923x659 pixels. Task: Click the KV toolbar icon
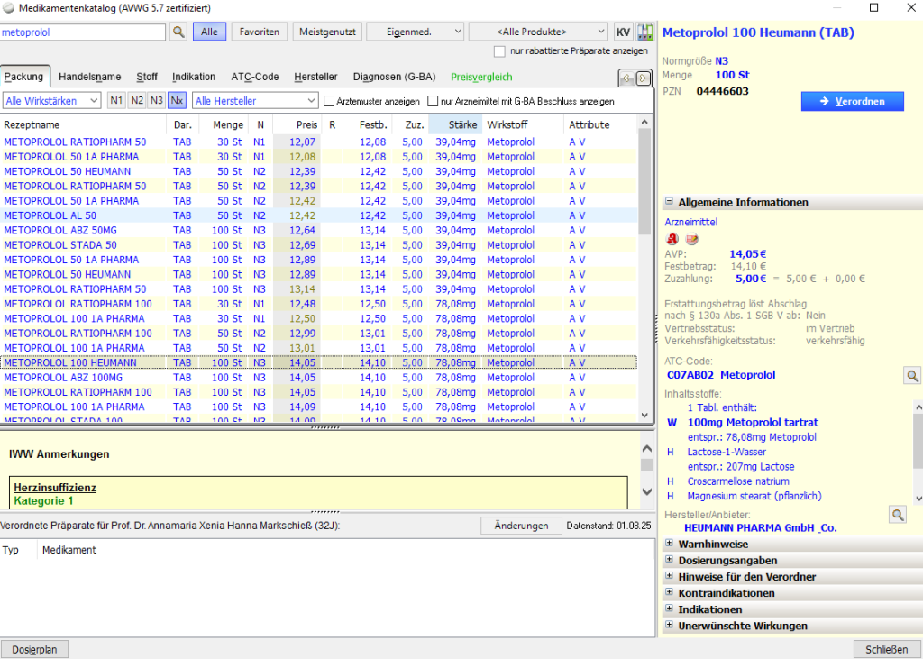(x=623, y=32)
